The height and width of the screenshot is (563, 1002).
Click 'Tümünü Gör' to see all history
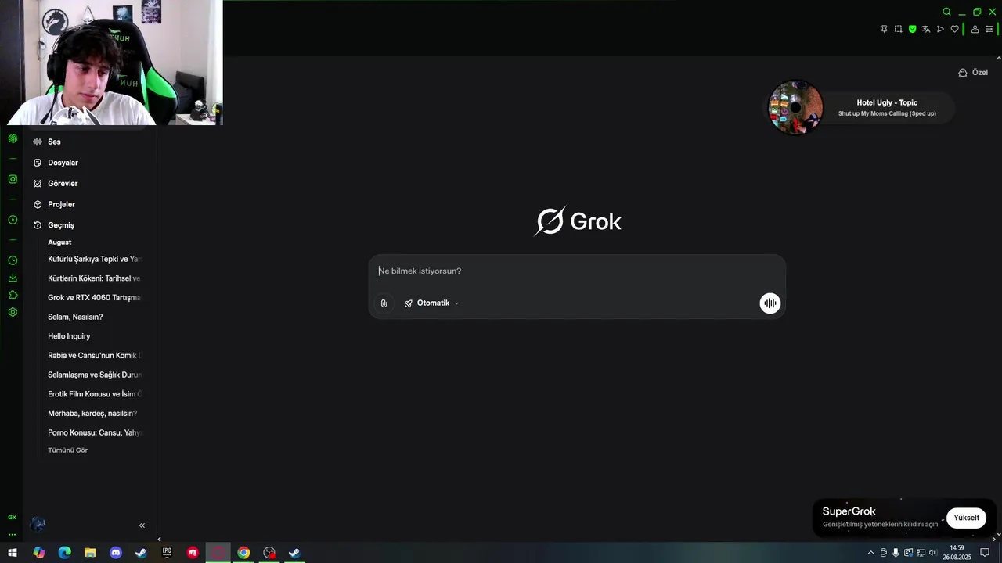[x=67, y=450]
